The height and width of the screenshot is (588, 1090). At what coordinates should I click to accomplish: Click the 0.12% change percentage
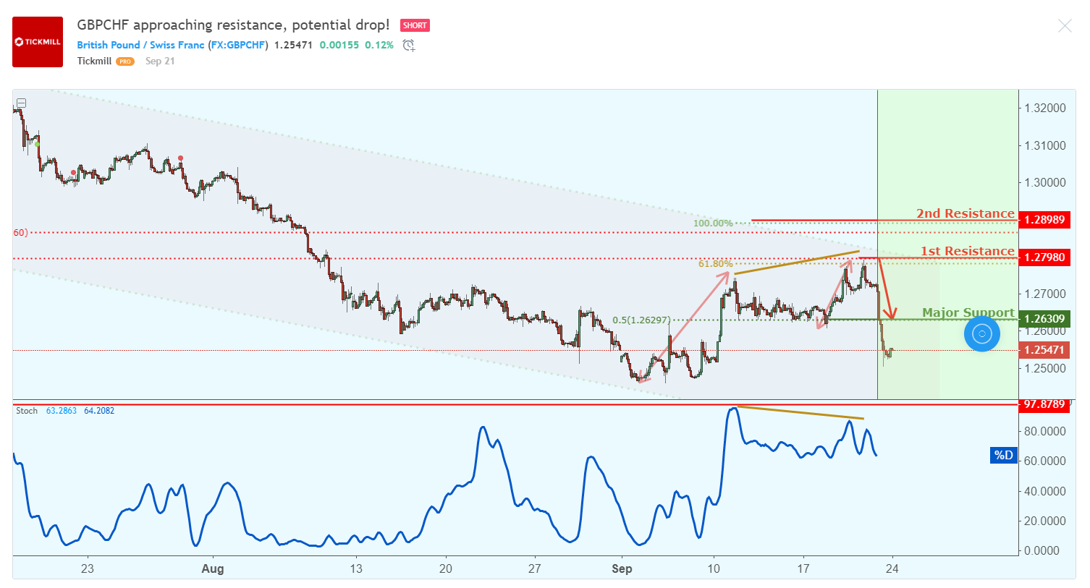point(379,45)
